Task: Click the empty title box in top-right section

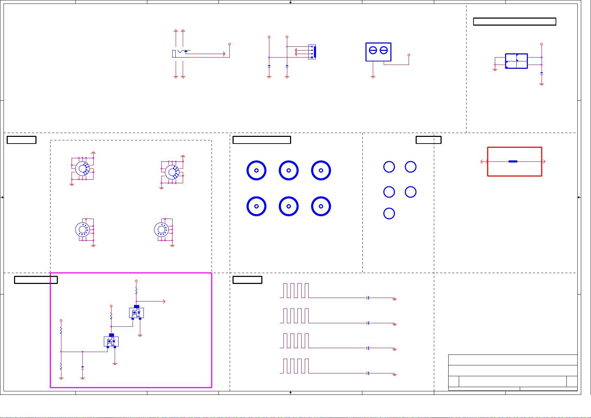Action: tap(515, 21)
